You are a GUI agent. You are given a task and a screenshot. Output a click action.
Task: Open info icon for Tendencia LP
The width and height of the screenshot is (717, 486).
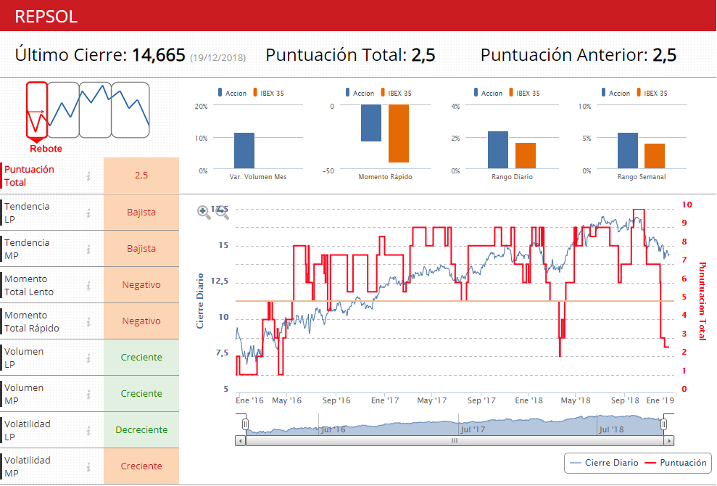click(88, 213)
